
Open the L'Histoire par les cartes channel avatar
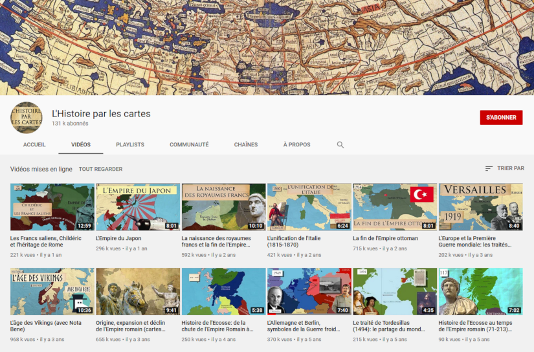click(26, 118)
